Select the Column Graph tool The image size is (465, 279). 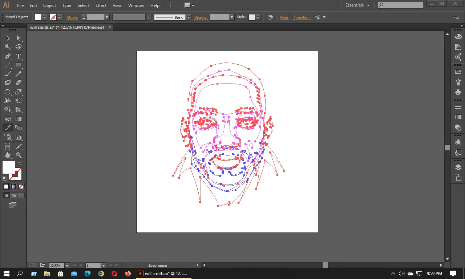pyautogui.click(x=19, y=137)
